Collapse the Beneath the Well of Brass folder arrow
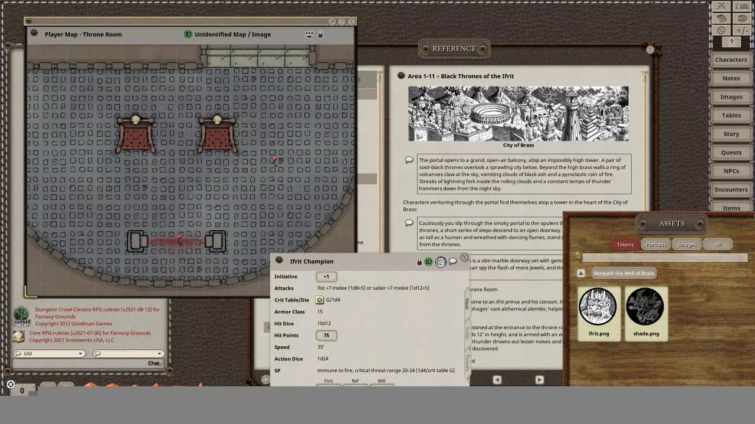The height and width of the screenshot is (424, 755). pos(581,273)
